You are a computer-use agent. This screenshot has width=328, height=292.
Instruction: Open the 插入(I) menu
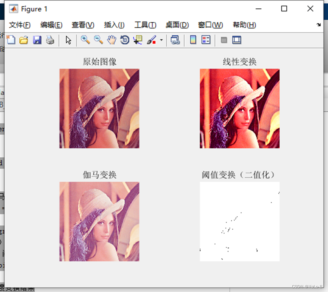click(114, 25)
